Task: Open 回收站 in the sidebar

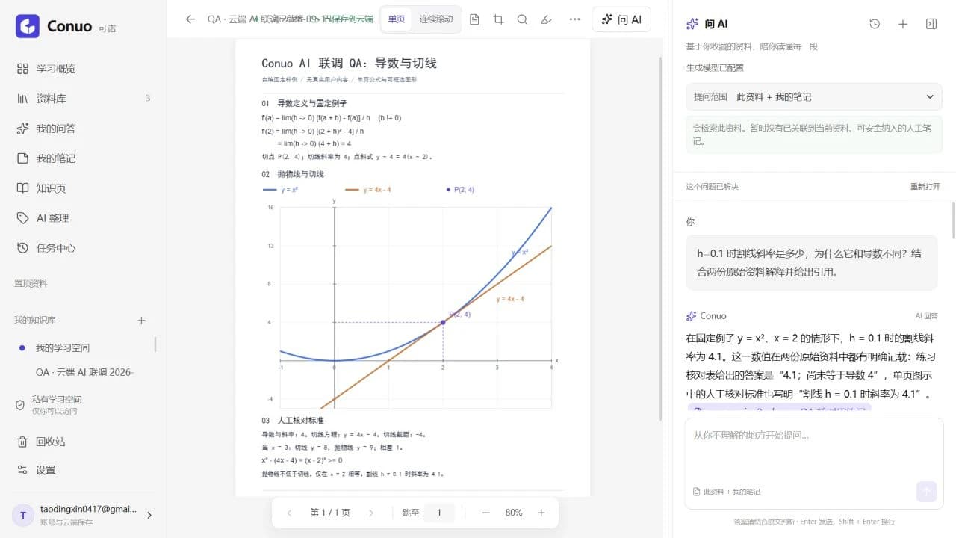Action: click(x=83, y=442)
